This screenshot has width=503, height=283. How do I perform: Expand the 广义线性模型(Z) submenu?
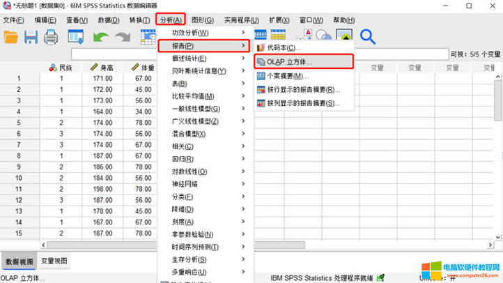[243, 121]
